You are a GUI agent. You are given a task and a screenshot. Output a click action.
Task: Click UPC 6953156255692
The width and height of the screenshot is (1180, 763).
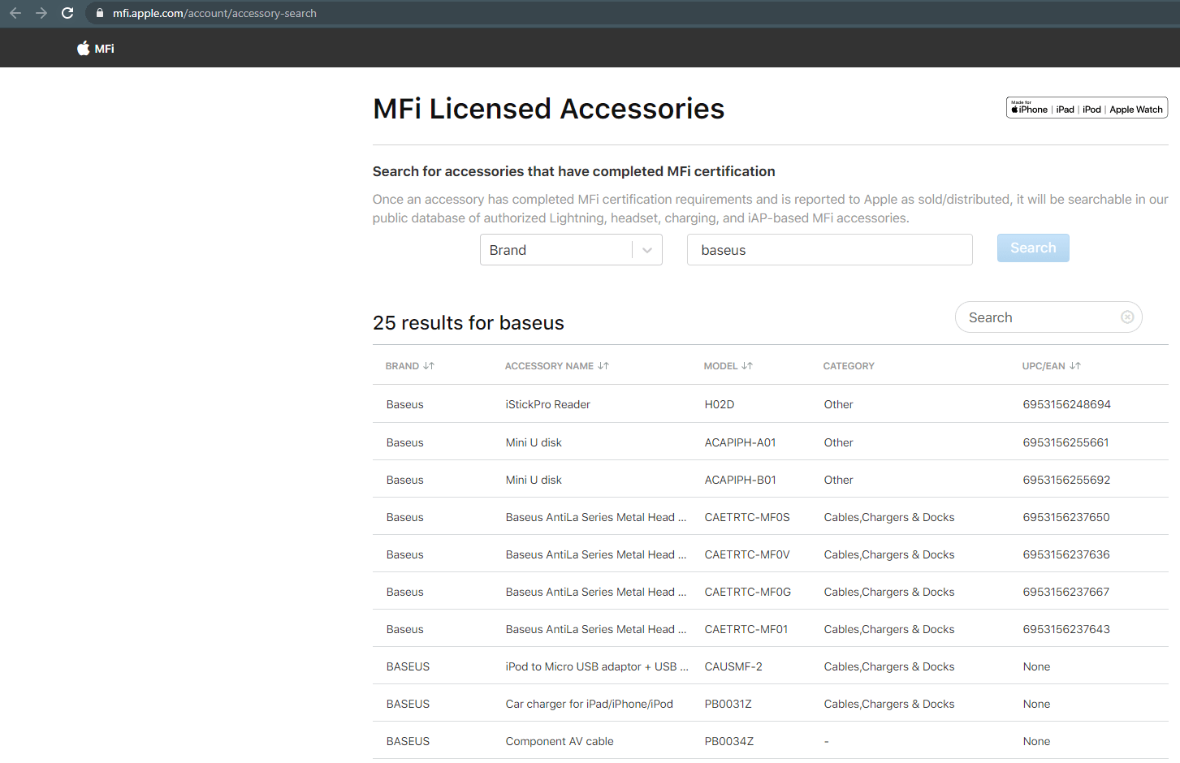click(1067, 480)
